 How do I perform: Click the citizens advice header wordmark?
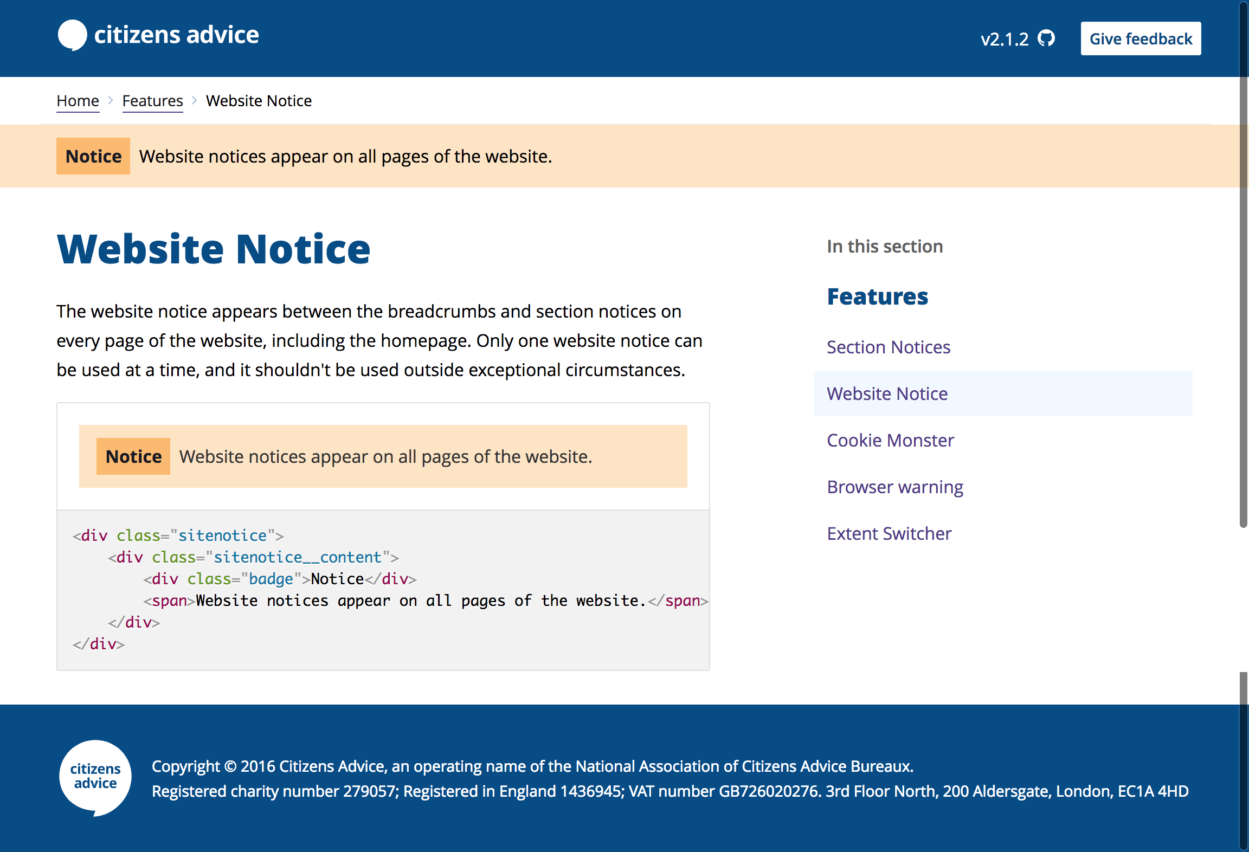coord(176,35)
